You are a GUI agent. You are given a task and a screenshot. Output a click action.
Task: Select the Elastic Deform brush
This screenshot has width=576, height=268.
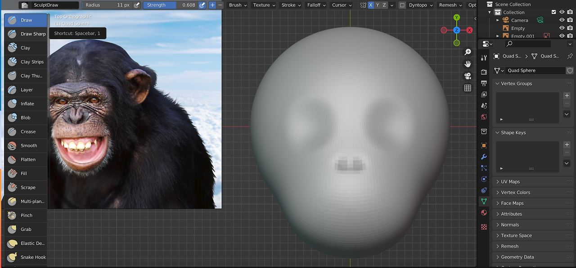[26, 243]
